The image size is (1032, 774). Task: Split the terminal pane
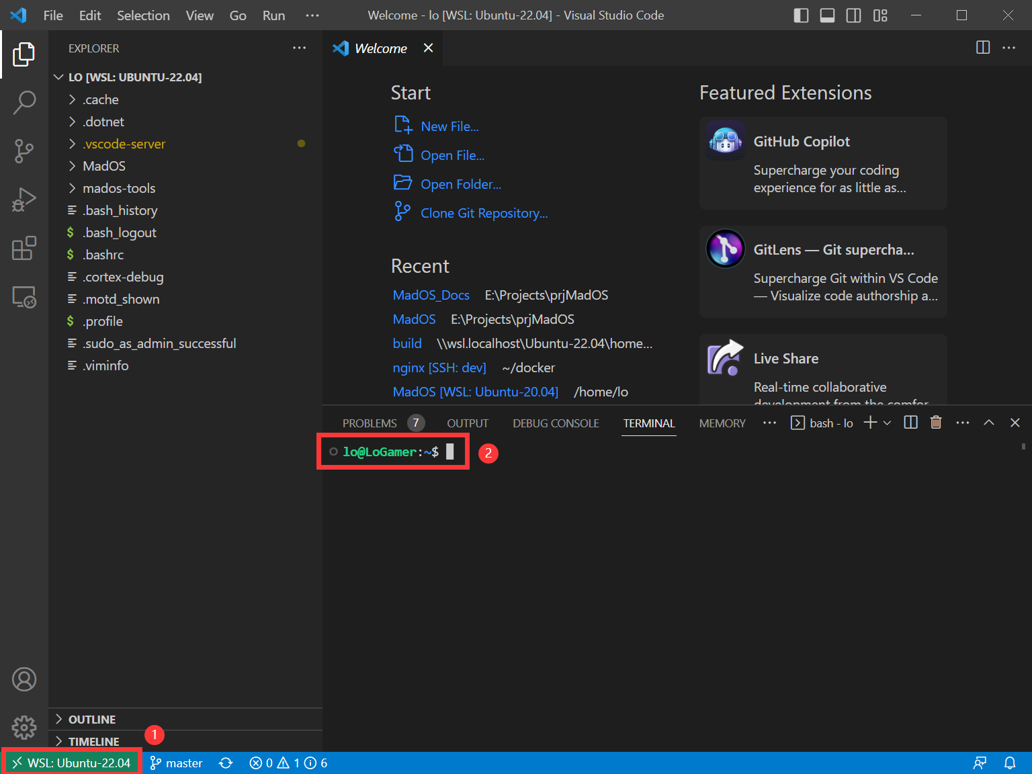[911, 423]
